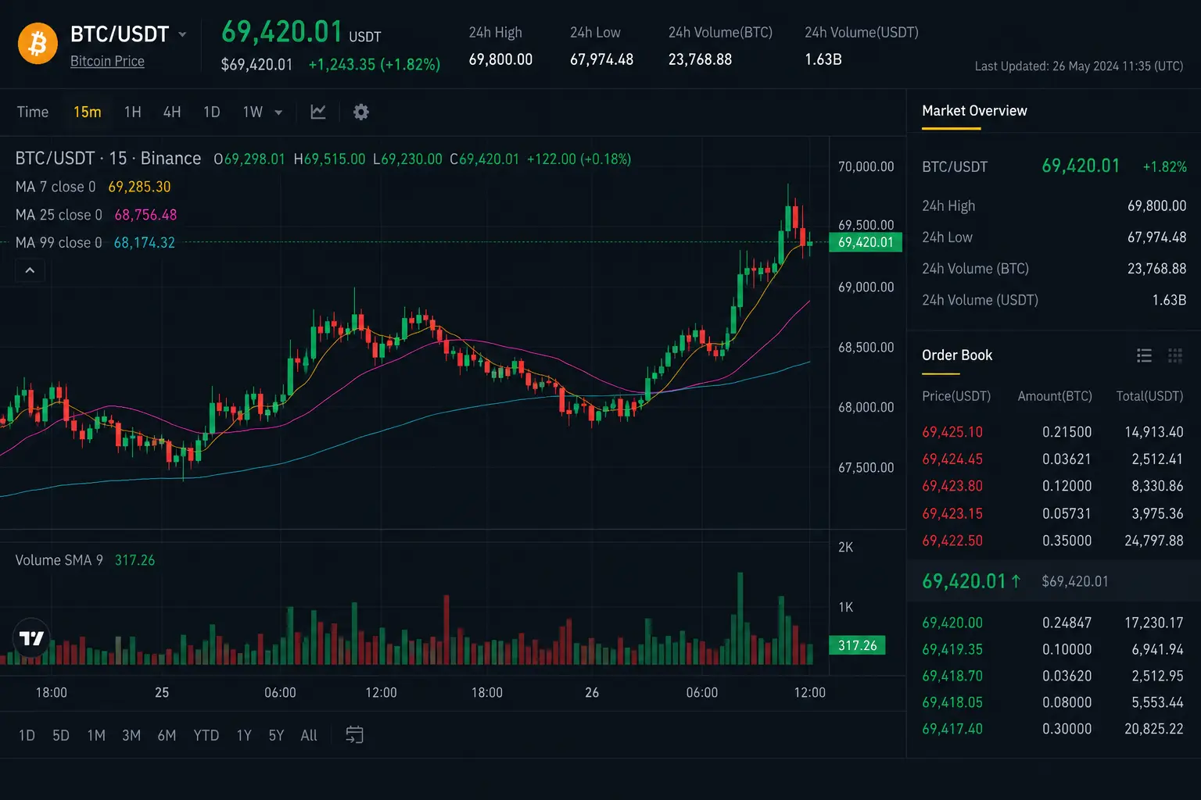Image resolution: width=1201 pixels, height=800 pixels.
Task: Select ask price 69,424.45 in order book
Action: click(952, 459)
